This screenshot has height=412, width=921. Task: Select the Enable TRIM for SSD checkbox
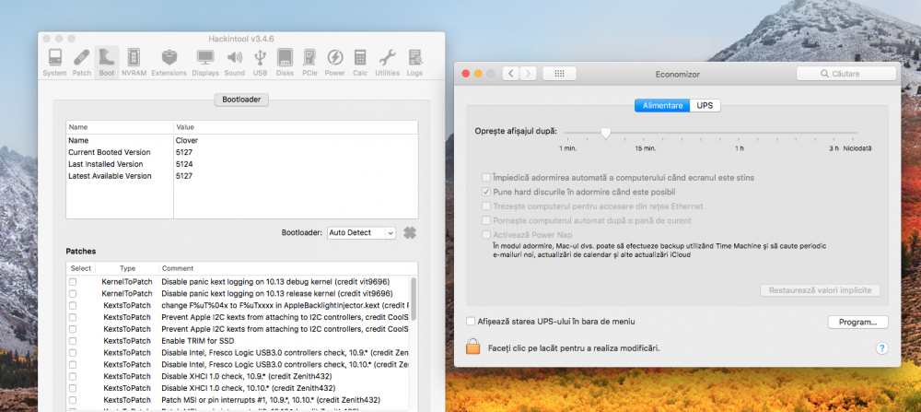coord(73,341)
